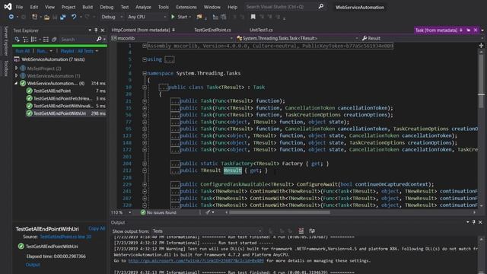This screenshot has width=487, height=274.
Task: Open the Analyze menu
Action: [x=144, y=7]
